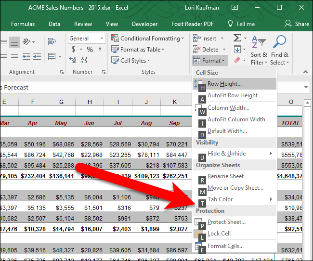
Task: Switch to the Formulas tab
Action: pyautogui.click(x=23, y=24)
